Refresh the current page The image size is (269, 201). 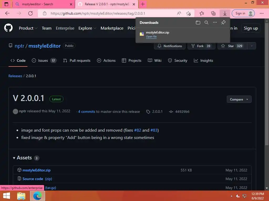point(30,13)
